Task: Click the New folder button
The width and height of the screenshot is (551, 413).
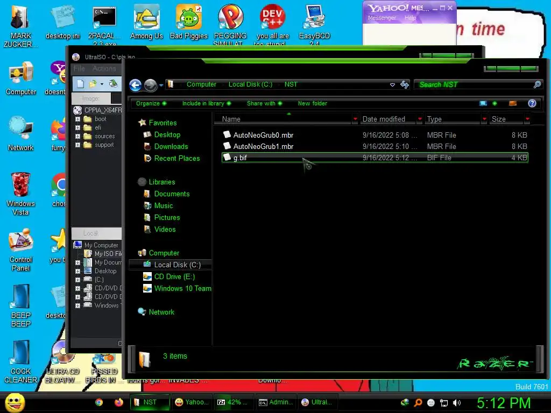Action: click(313, 103)
